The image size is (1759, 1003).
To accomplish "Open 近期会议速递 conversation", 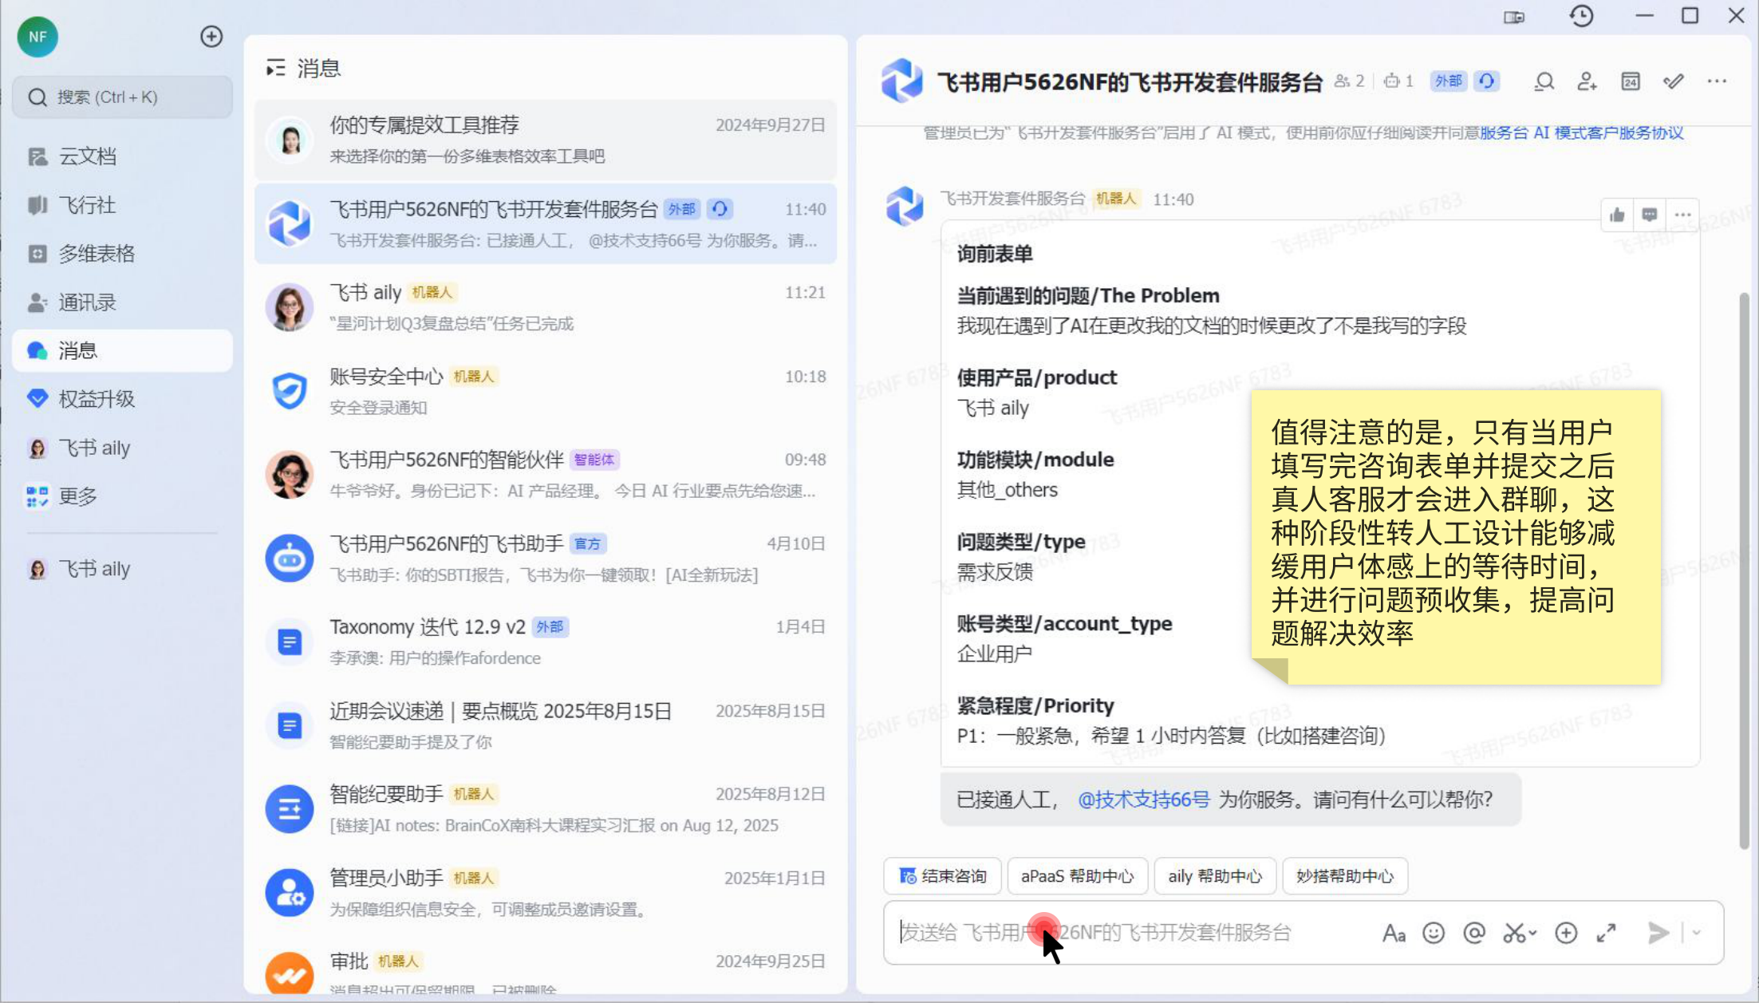I will coord(546,725).
